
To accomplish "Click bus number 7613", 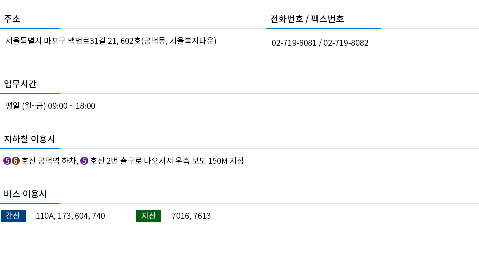I will click(202, 216).
